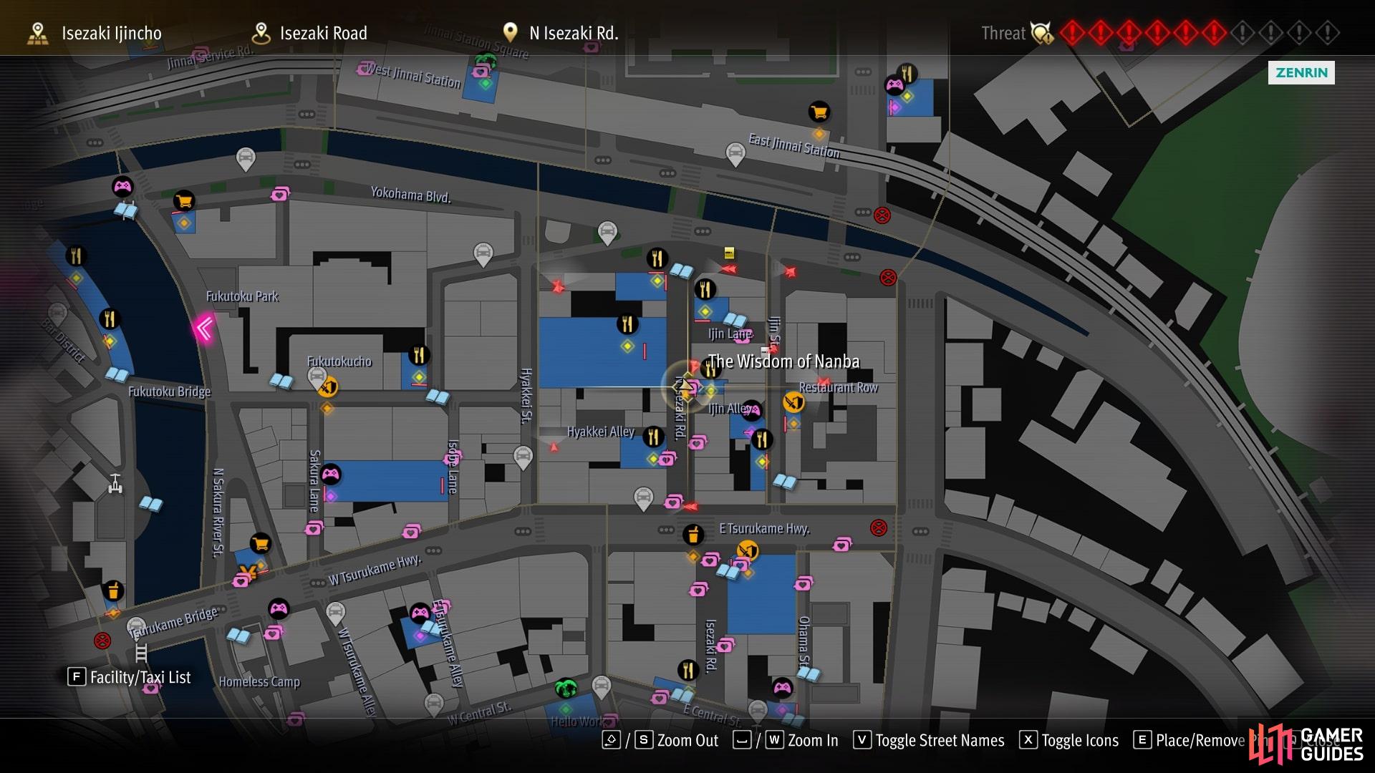Screen dimensions: 1375x773
Task: Select the green icon at West Jinnai Station
Action: pos(486,63)
